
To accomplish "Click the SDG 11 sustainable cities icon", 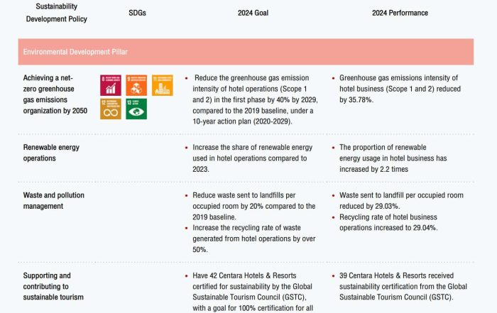I will pyautogui.click(x=163, y=85).
